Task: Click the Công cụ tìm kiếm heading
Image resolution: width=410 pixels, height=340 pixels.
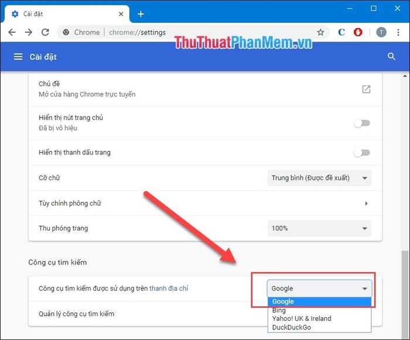Action: tap(57, 262)
